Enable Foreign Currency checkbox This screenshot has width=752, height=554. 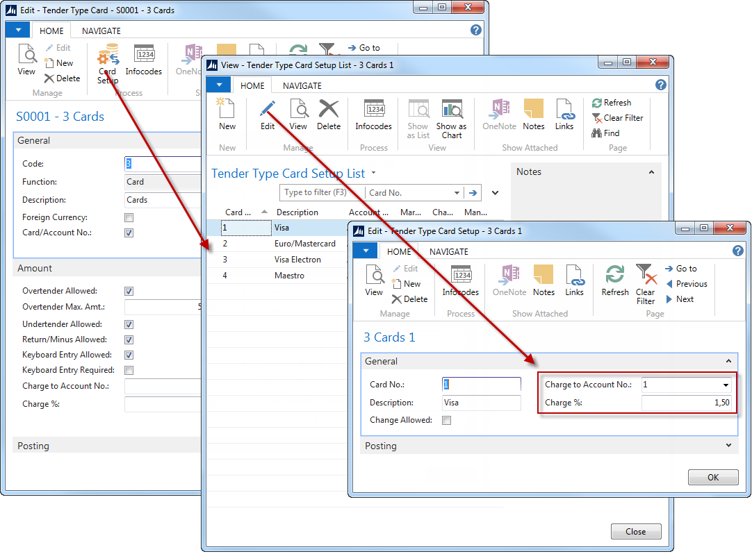(x=129, y=217)
